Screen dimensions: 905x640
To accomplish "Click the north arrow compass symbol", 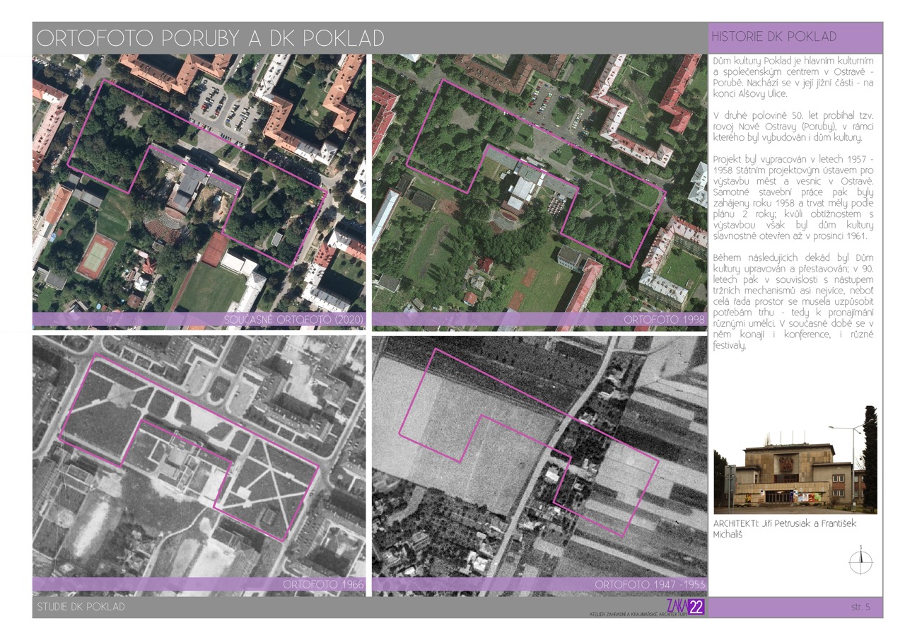I will (x=860, y=559).
